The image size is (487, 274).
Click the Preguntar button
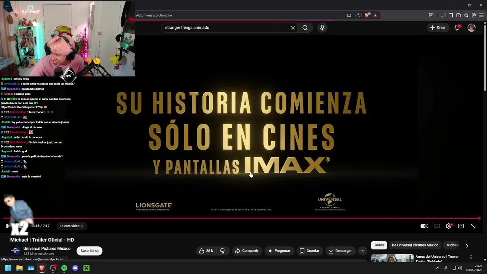click(x=279, y=251)
